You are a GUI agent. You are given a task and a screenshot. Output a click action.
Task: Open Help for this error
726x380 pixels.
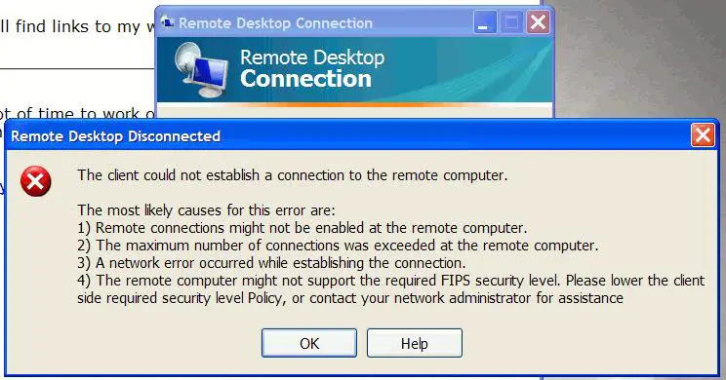coord(415,343)
